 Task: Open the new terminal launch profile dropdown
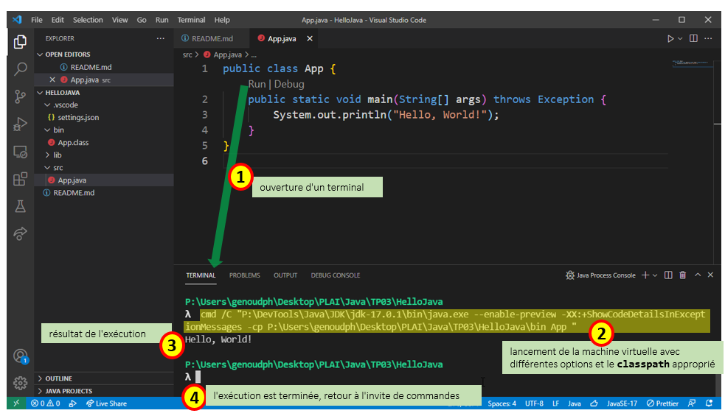pos(655,275)
